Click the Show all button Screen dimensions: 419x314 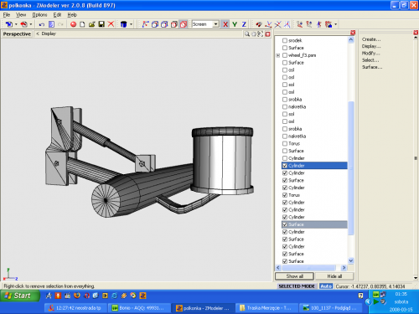coord(294,276)
